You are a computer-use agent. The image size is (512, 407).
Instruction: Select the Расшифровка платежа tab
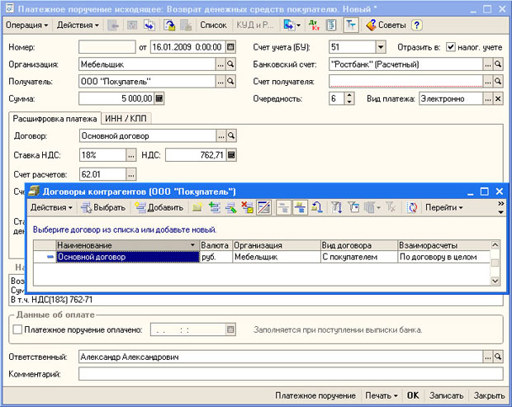(x=55, y=119)
